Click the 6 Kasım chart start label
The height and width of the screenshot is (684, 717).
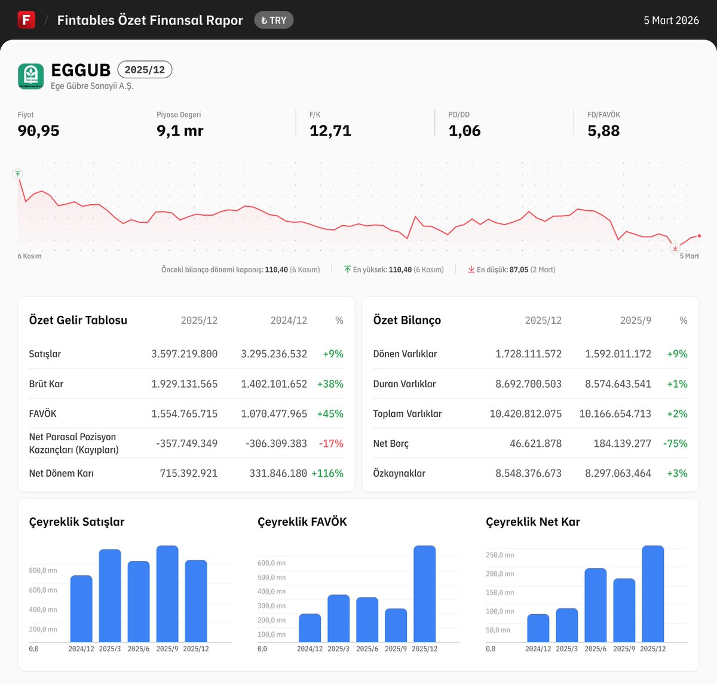click(30, 256)
